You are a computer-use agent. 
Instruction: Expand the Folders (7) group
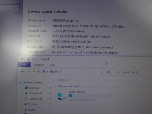pos(56,80)
